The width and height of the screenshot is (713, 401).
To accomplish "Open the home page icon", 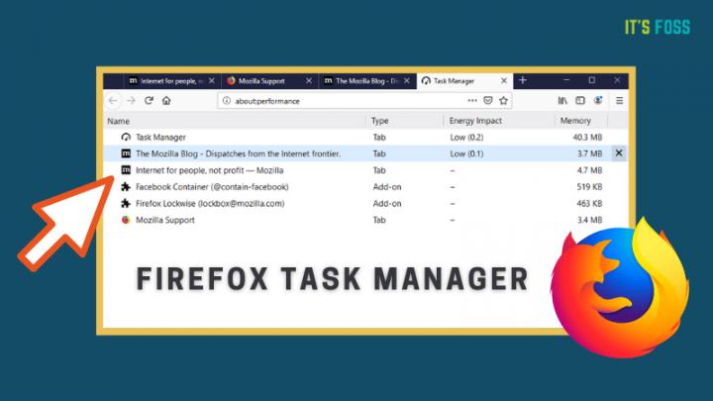I will 166,100.
